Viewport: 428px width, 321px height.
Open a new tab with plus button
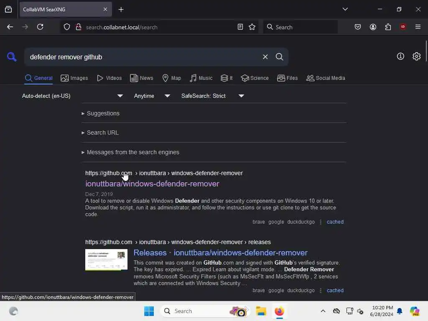click(121, 10)
